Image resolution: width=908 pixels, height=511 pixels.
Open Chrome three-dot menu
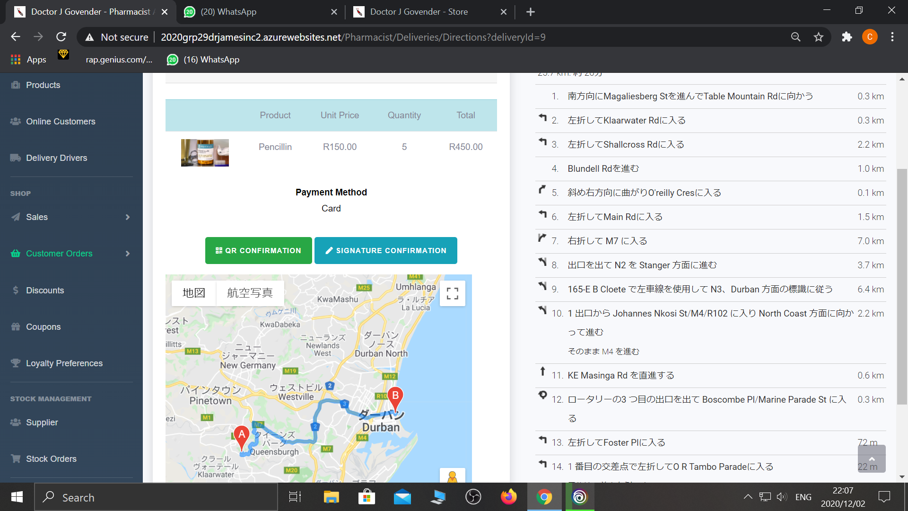[x=892, y=37]
